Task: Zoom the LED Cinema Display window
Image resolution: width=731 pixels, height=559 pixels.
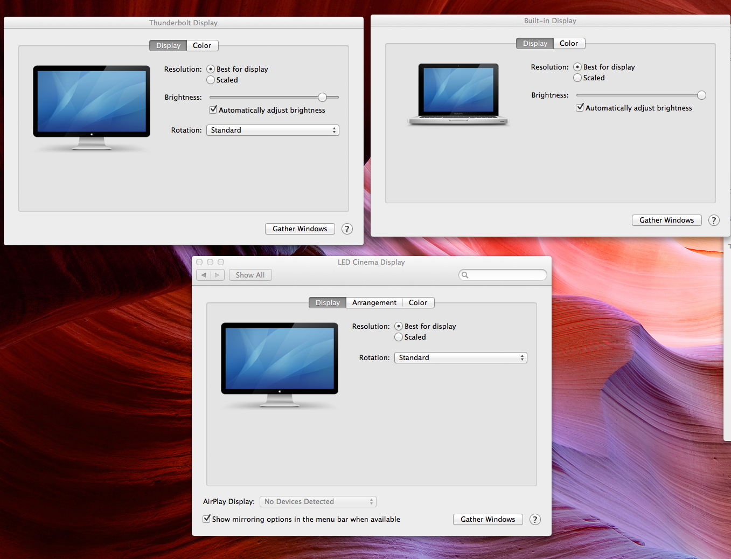Action: (x=221, y=263)
